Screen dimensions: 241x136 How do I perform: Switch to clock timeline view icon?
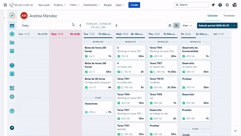tap(170, 26)
